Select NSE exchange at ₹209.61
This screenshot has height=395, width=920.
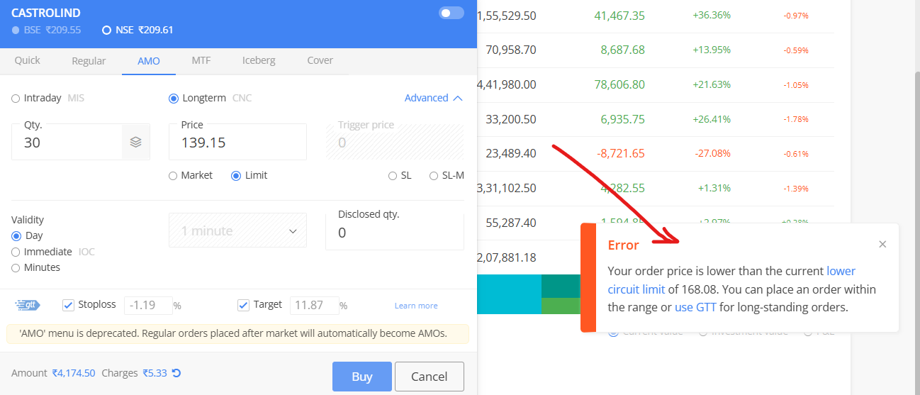click(x=138, y=30)
